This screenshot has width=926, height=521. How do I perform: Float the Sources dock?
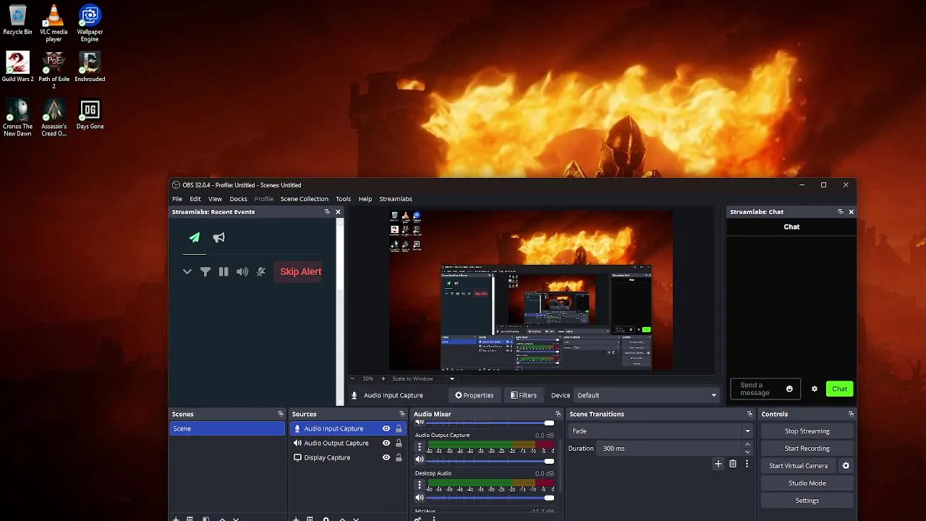402,414
